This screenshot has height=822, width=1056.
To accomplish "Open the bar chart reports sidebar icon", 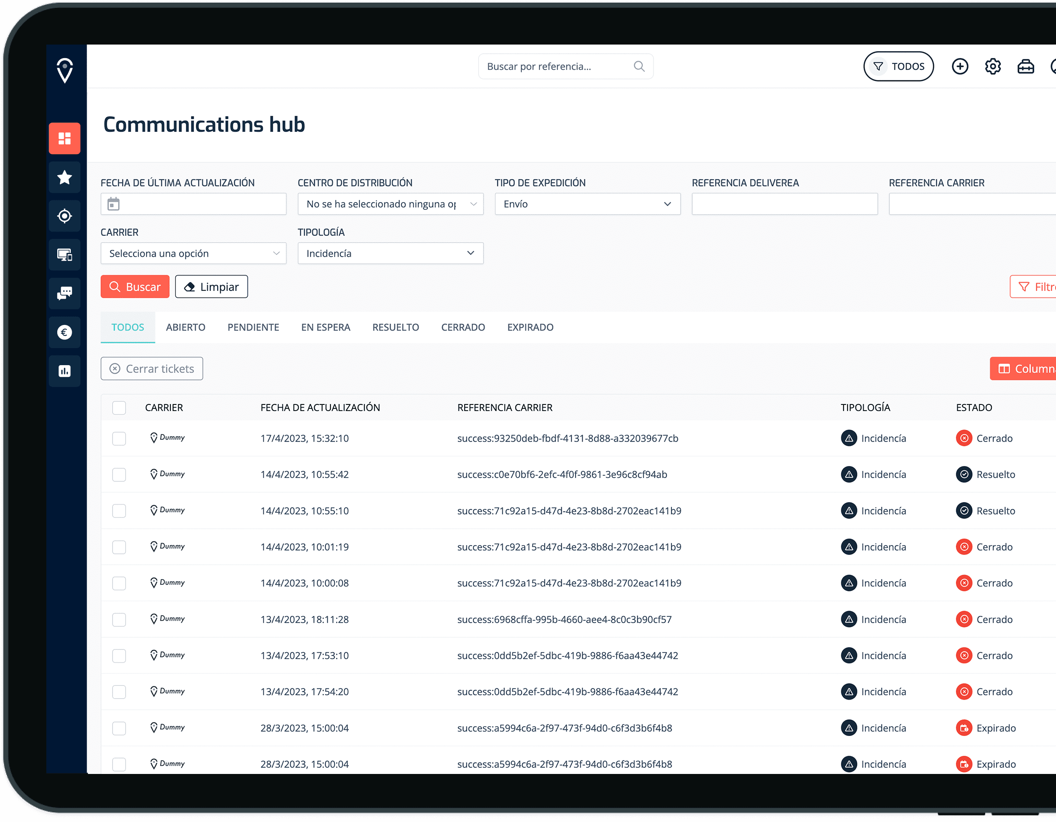I will tap(65, 371).
